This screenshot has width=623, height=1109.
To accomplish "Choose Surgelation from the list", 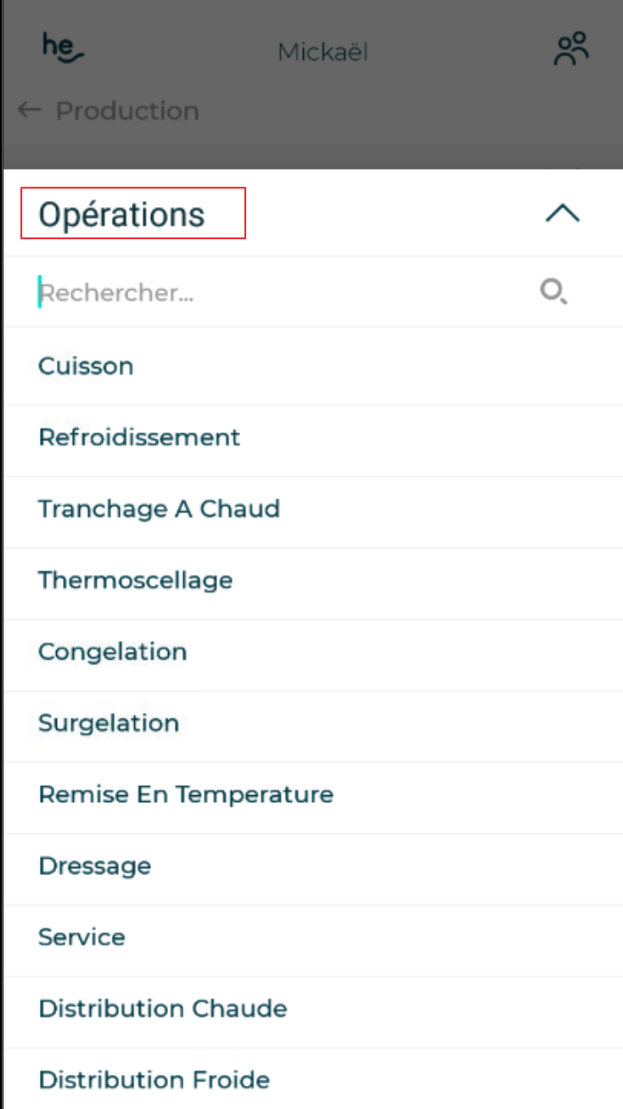I will 108,723.
